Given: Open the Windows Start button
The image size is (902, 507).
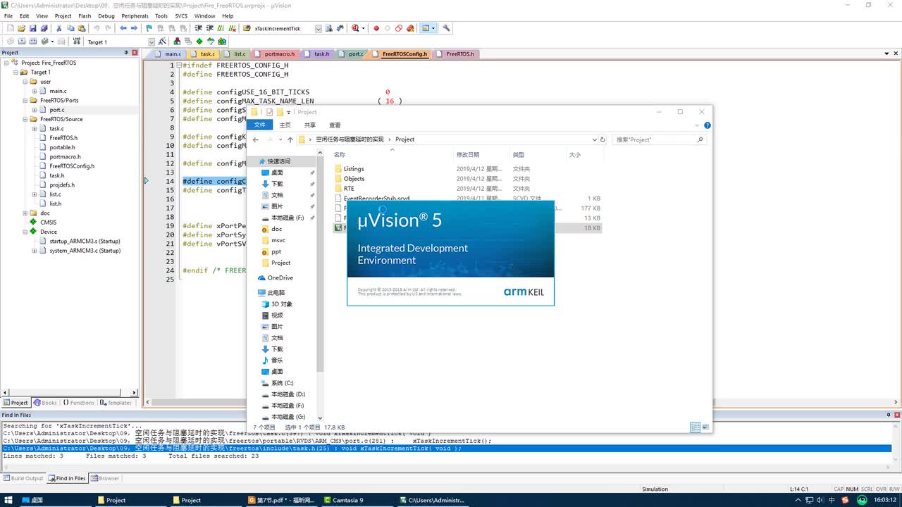Looking at the screenshot, I should [9, 500].
